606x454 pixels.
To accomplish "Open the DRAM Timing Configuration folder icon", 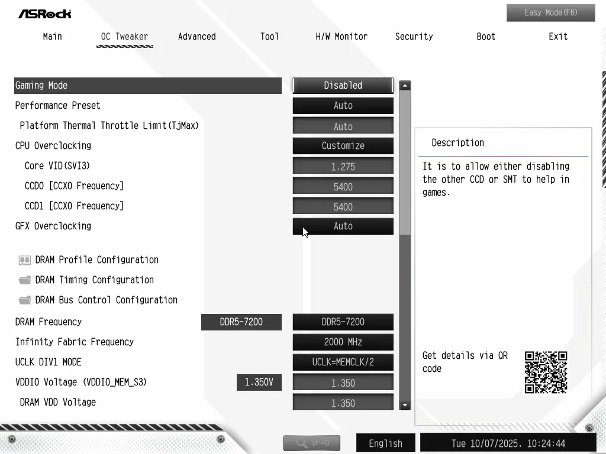I will point(24,280).
